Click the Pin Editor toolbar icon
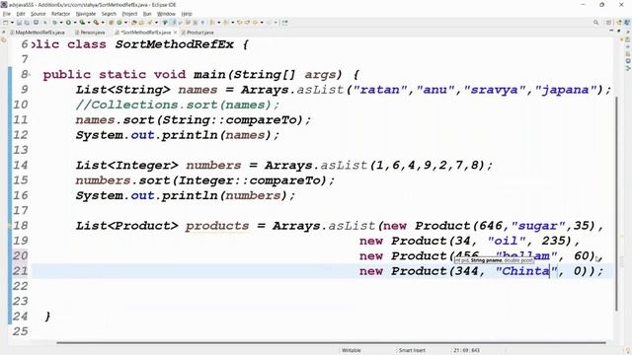 285,23
